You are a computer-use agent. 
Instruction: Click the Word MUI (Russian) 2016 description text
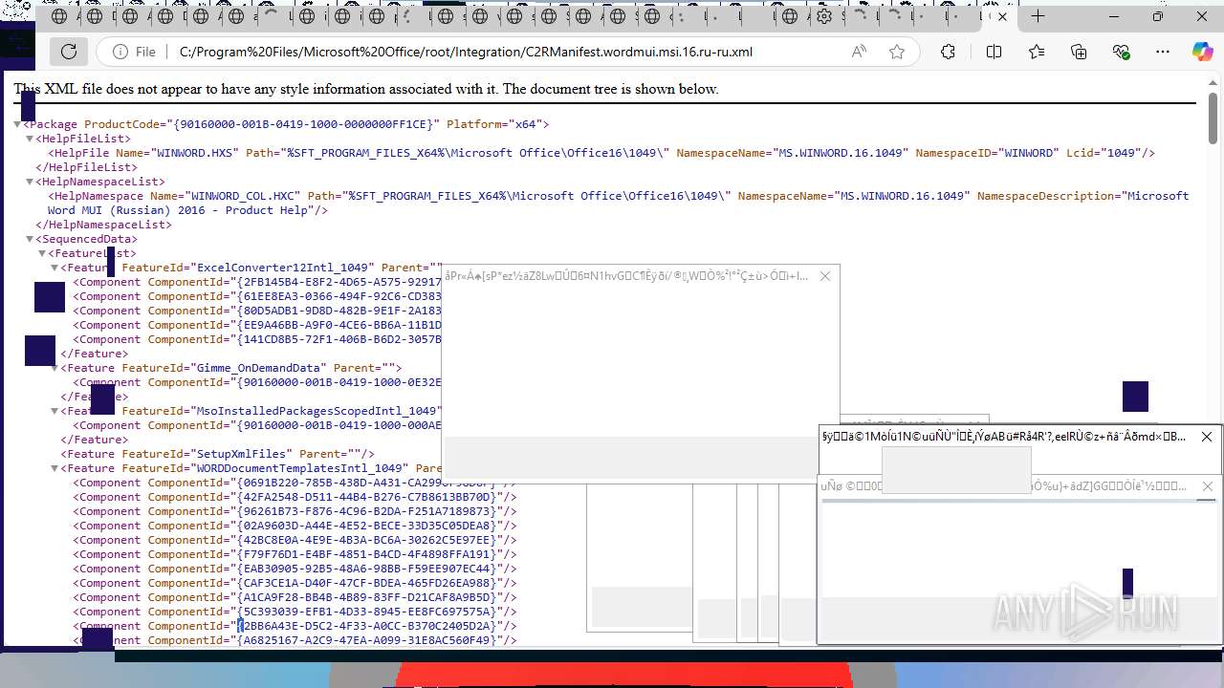click(187, 210)
